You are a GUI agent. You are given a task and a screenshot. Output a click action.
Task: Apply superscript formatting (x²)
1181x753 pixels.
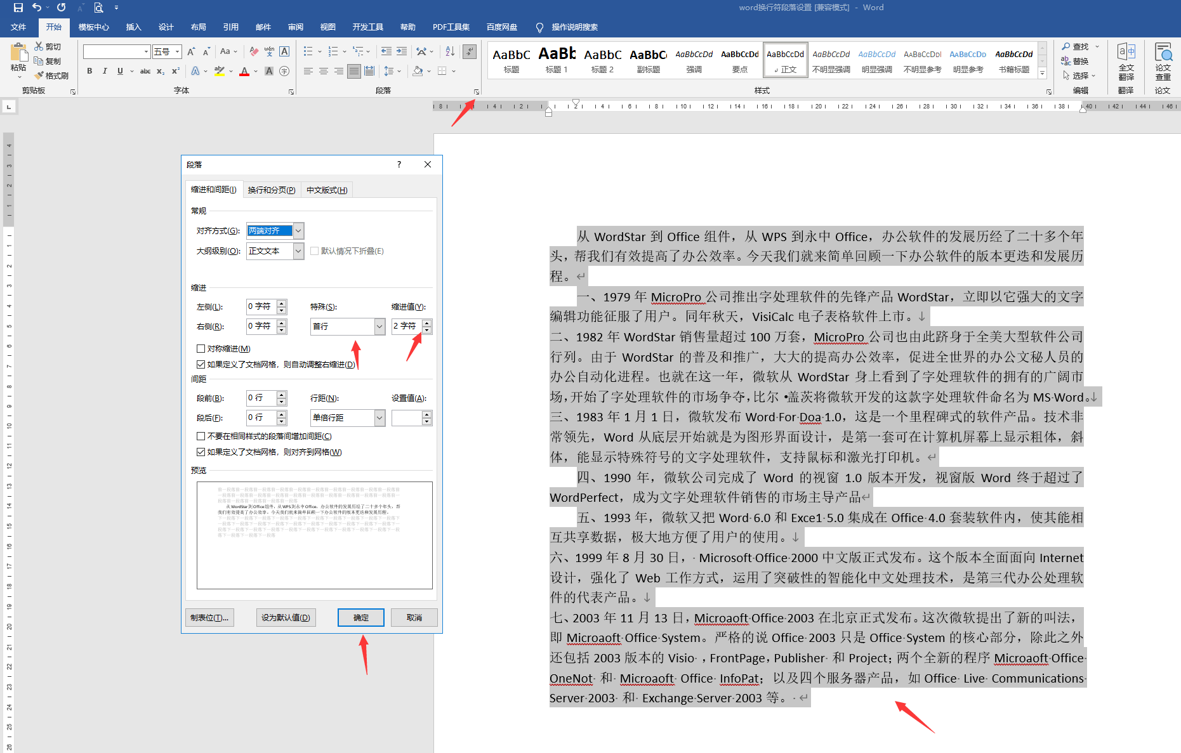pos(176,71)
